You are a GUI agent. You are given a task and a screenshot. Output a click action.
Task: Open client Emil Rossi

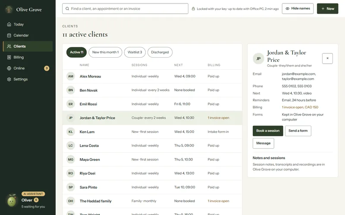click(152, 104)
